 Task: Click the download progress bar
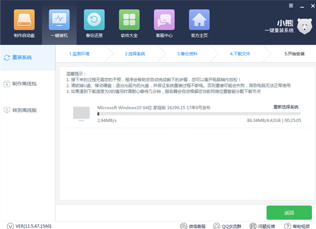point(199,114)
